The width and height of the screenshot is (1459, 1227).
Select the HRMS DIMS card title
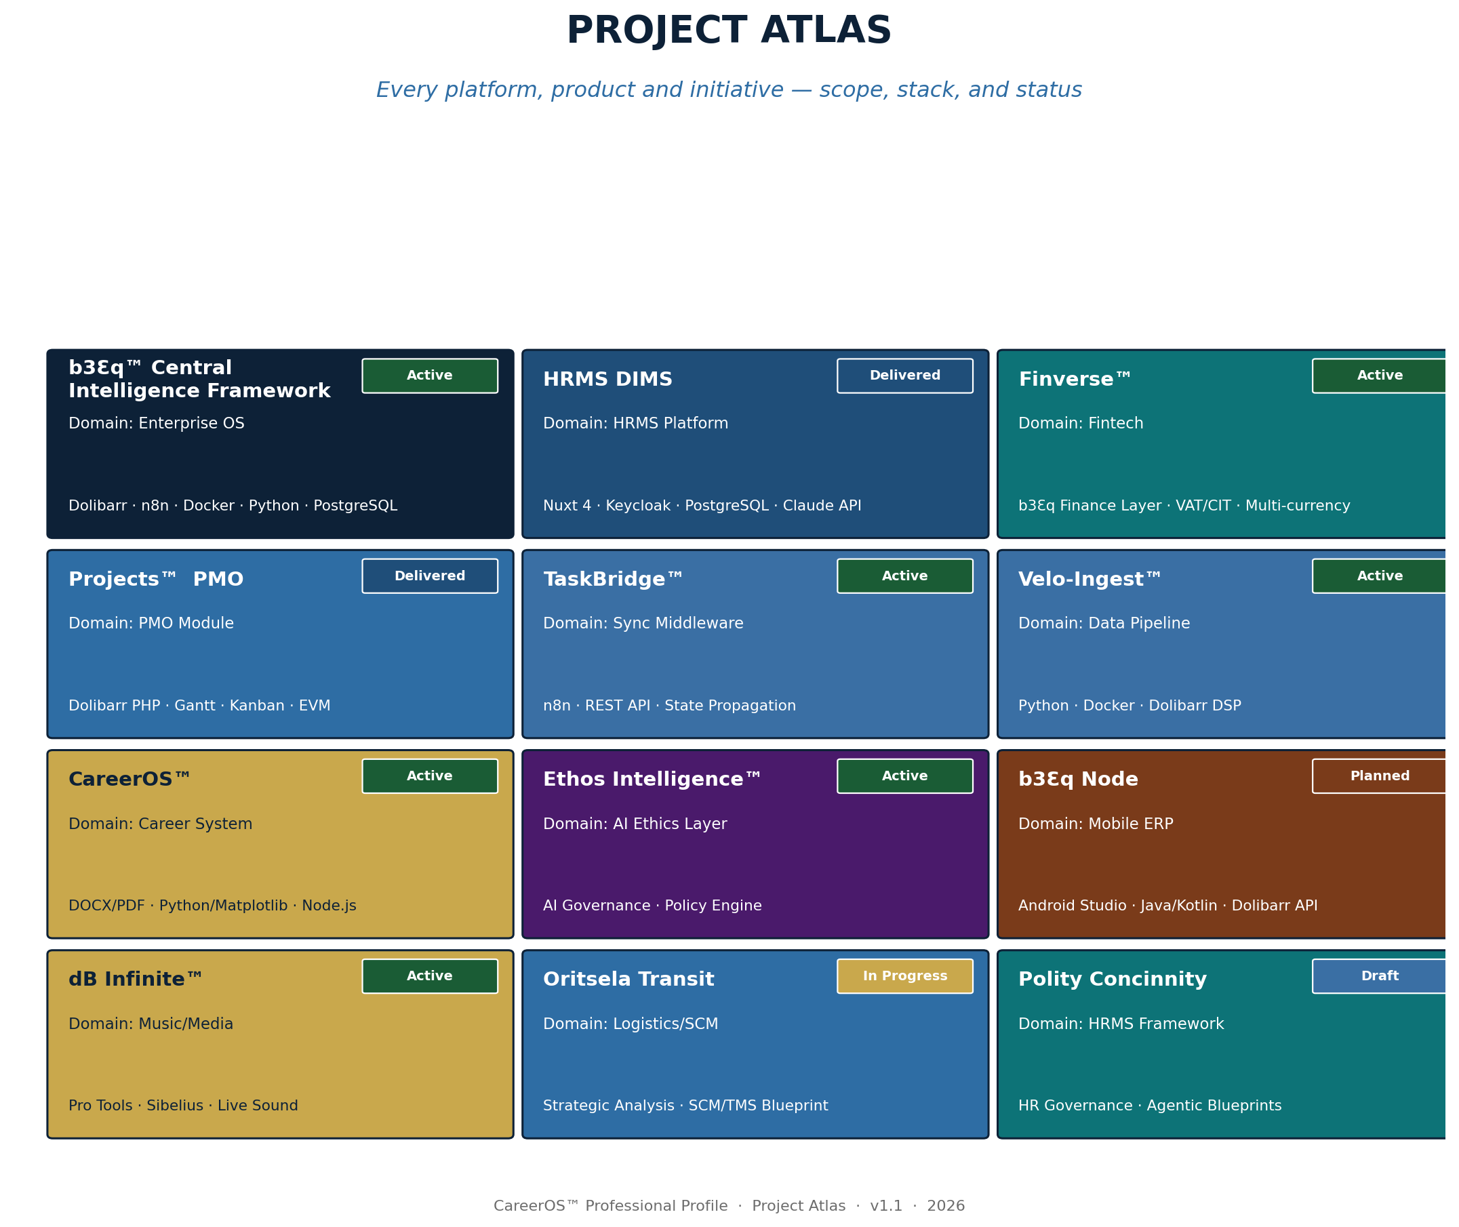point(607,380)
